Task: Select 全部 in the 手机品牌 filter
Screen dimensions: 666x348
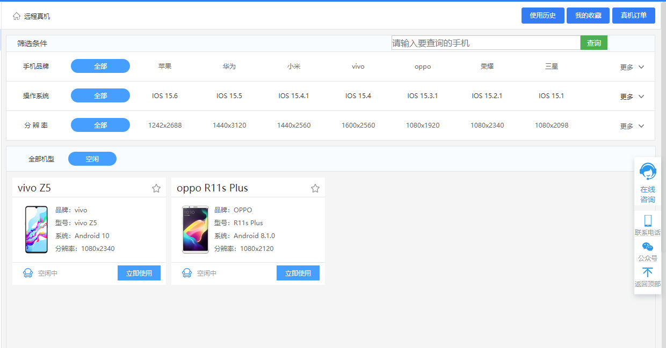Action: pyautogui.click(x=100, y=66)
